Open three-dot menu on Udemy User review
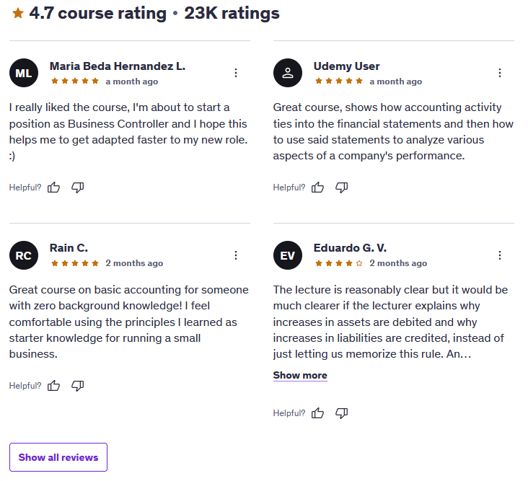Screen dimensions: 528x481 500,73
